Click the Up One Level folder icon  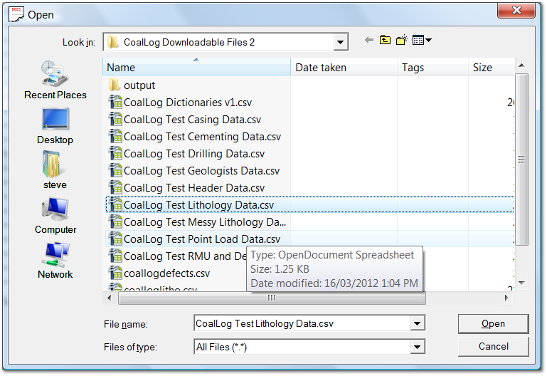pyautogui.click(x=385, y=41)
